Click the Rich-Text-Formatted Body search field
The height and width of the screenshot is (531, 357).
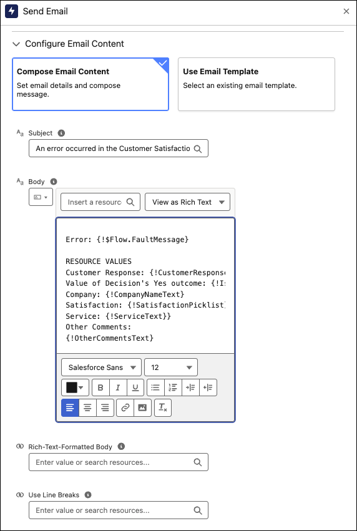click(x=119, y=462)
